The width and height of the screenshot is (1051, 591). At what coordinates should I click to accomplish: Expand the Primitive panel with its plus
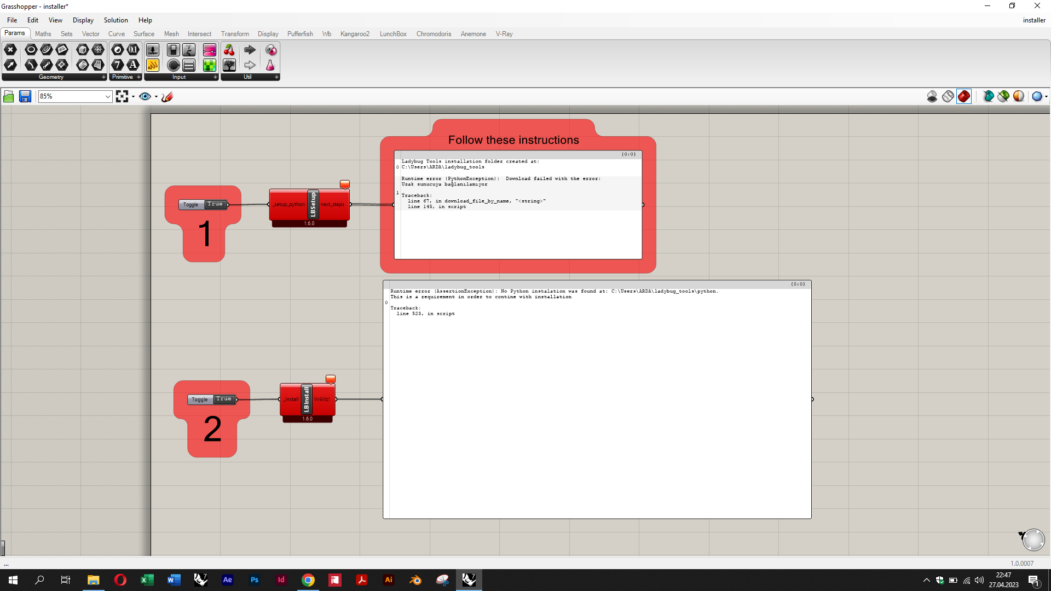point(138,77)
